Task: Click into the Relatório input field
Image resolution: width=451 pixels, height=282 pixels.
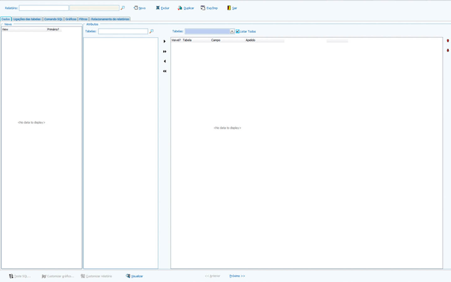Action: pyautogui.click(x=44, y=8)
